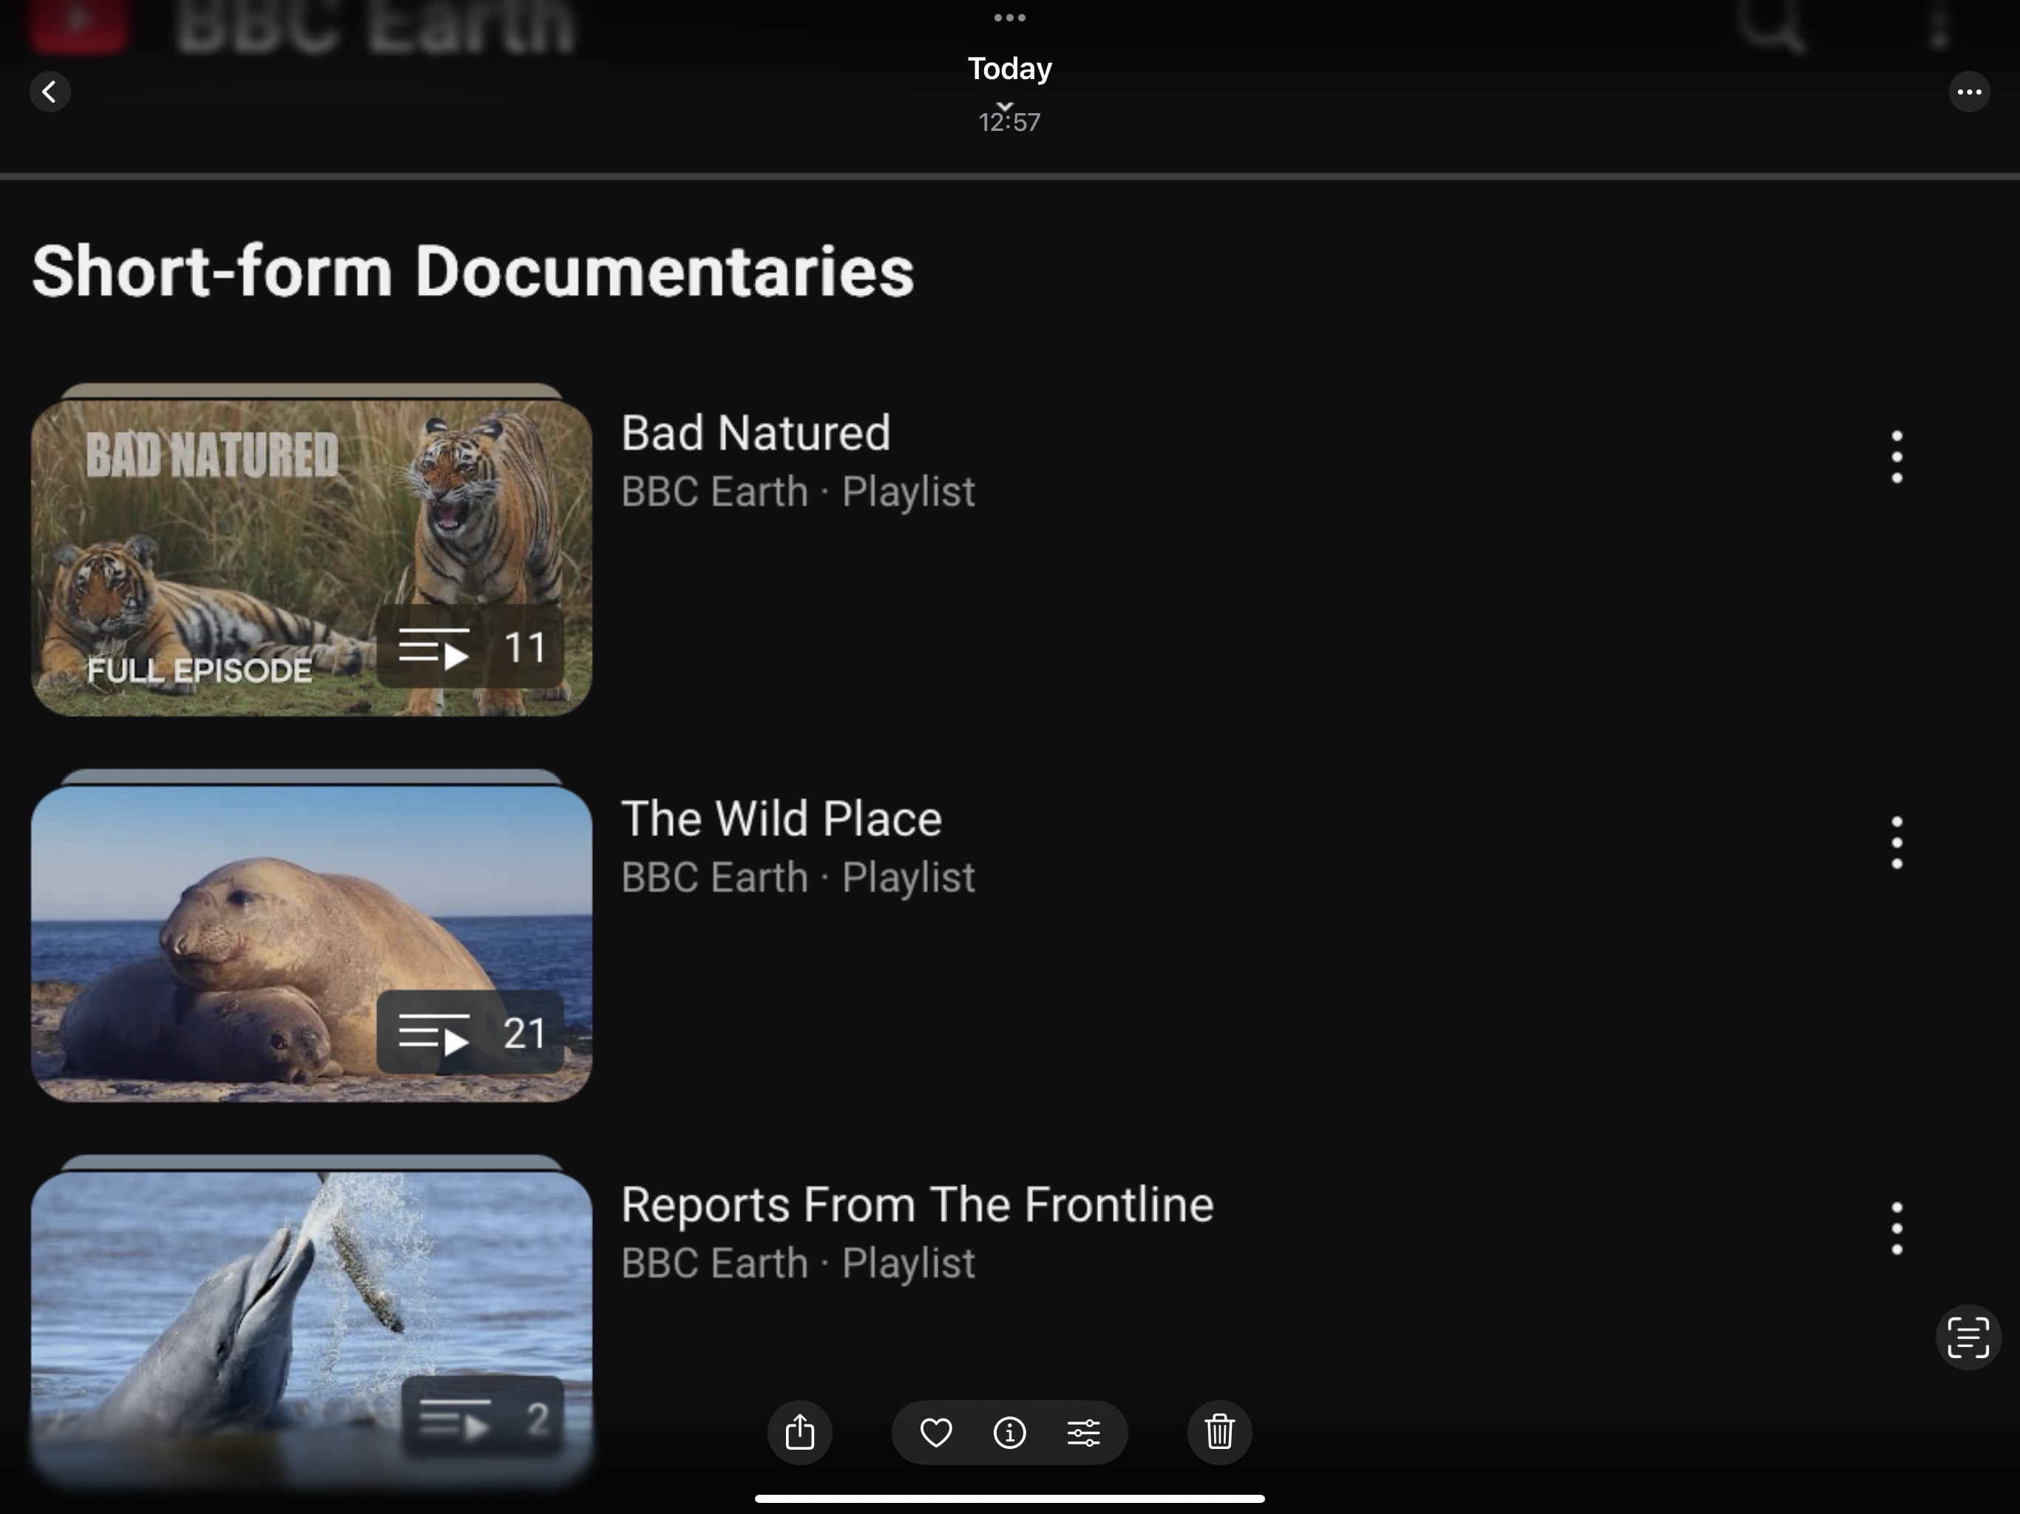Tap the Today date title
This screenshot has height=1514, width=2020.
pos(1009,69)
